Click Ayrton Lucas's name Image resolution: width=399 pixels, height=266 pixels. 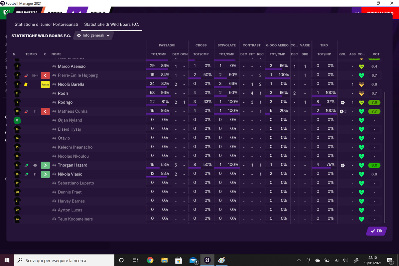[70, 210]
